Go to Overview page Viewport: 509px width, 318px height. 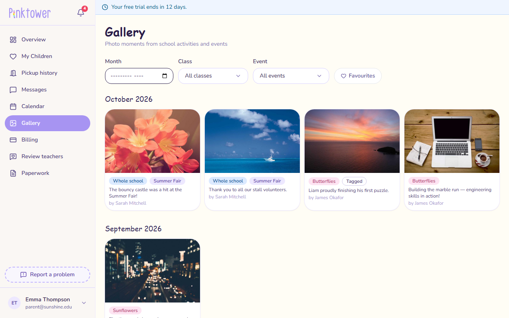pyautogui.click(x=48, y=40)
